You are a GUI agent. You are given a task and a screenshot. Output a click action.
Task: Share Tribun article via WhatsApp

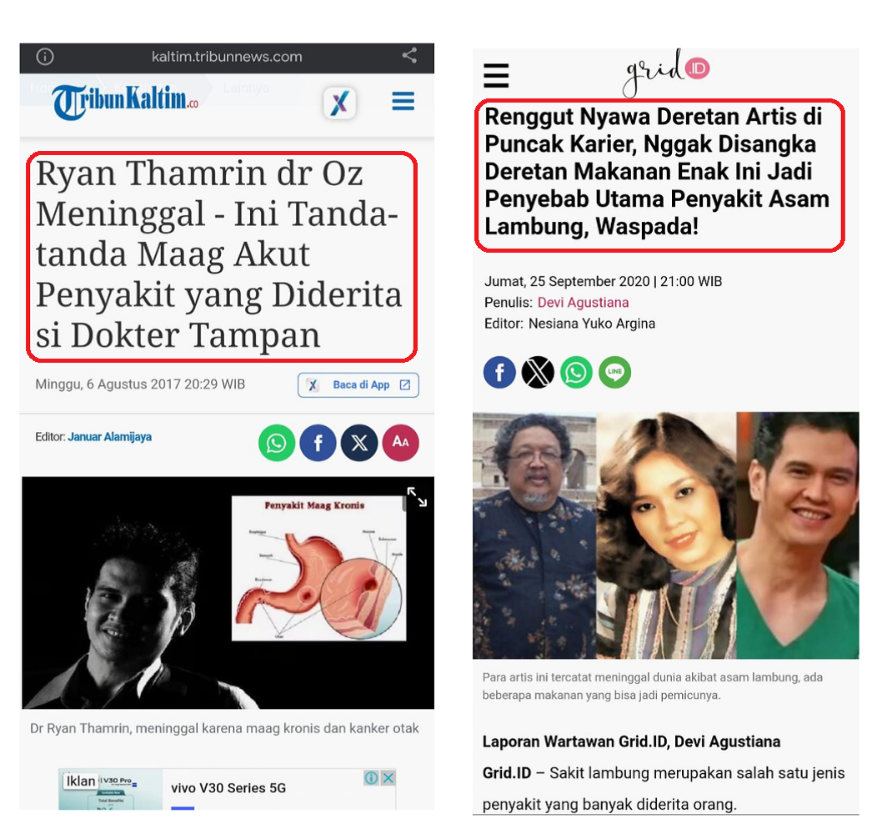[277, 443]
